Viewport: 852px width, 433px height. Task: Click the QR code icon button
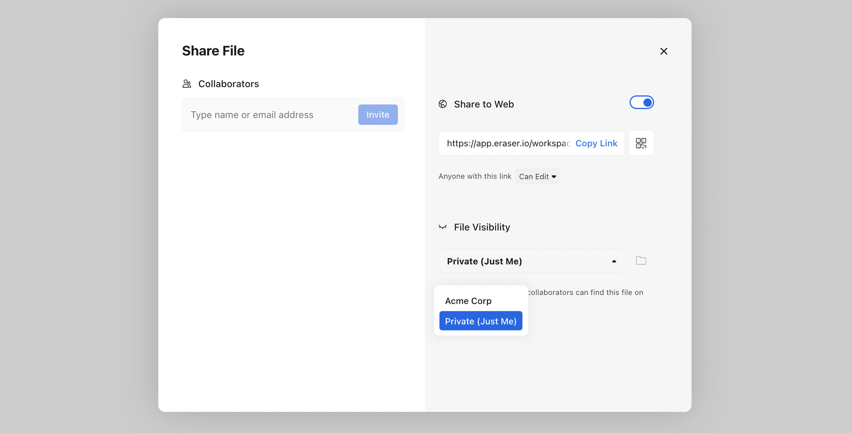[x=641, y=143]
